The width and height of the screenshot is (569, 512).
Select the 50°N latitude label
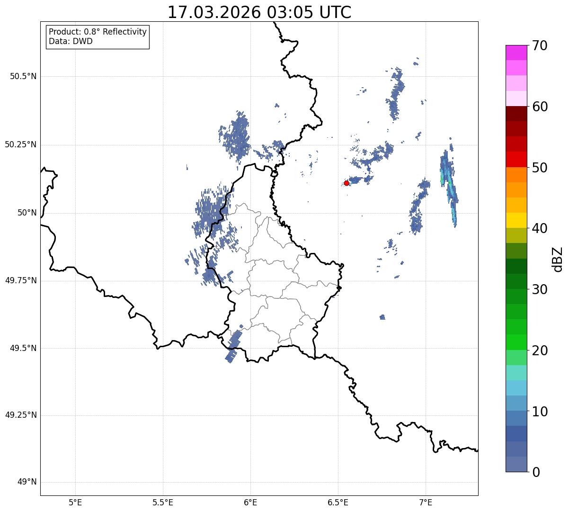[x=27, y=213]
